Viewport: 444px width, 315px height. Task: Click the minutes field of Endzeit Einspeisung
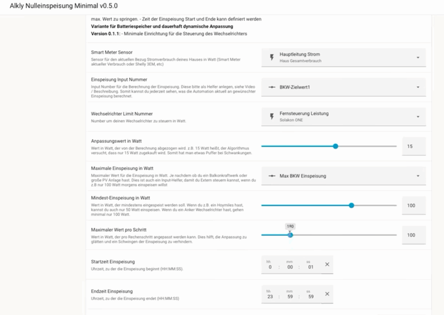[290, 296]
